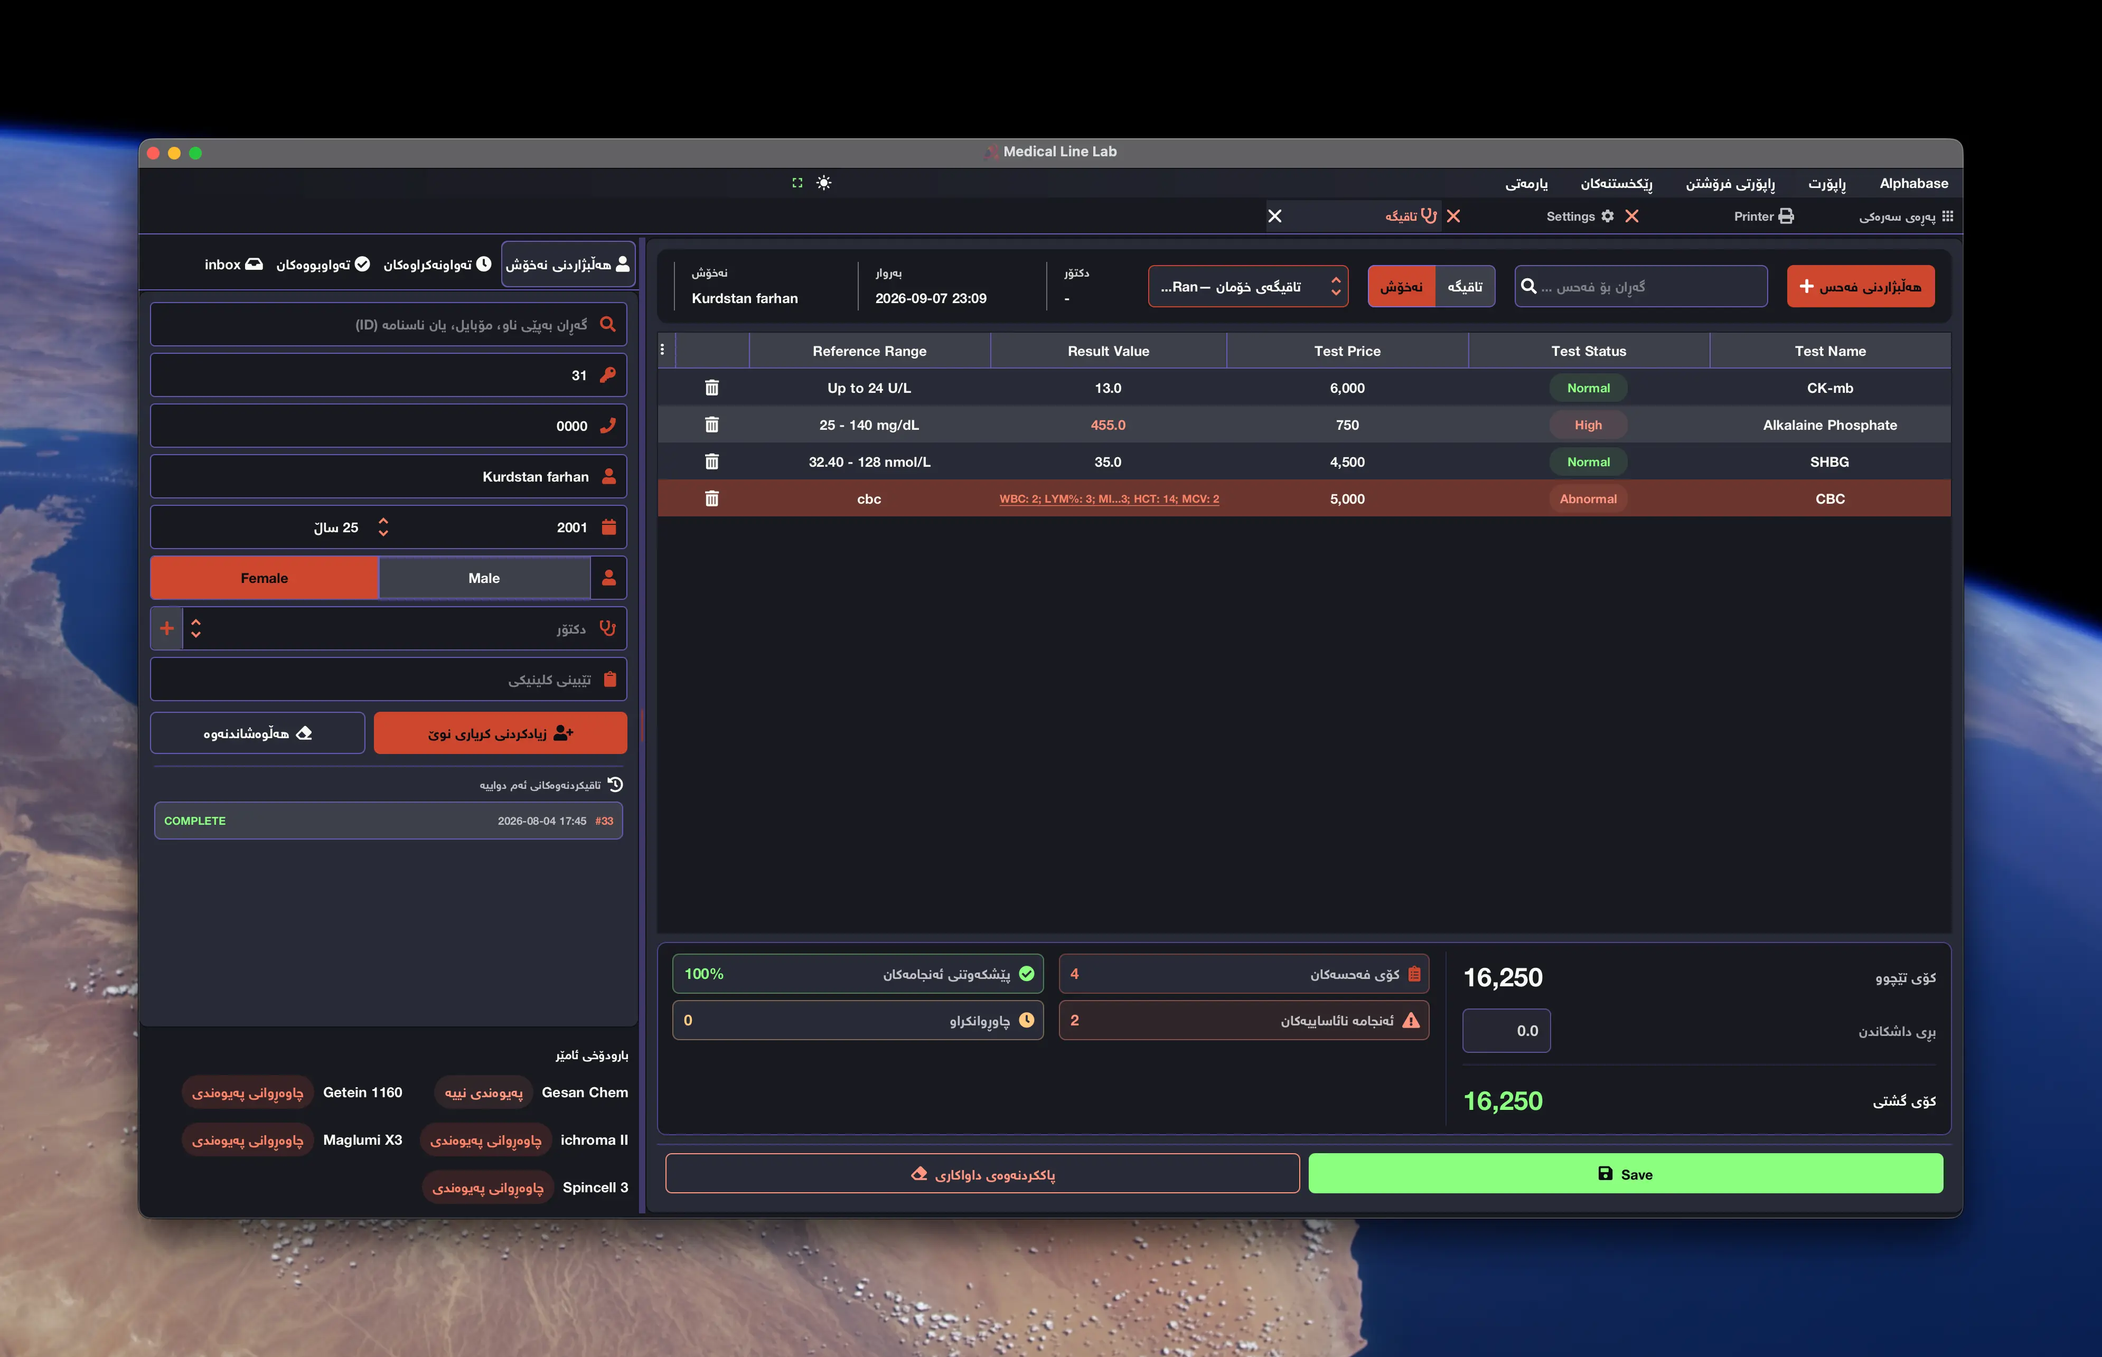This screenshot has width=2102, height=1357.
Task: Open the یارمەتی menu
Action: [1526, 183]
